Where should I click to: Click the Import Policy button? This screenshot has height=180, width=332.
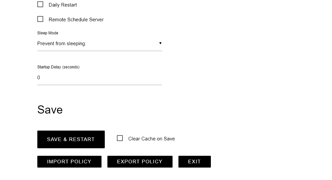69,162
